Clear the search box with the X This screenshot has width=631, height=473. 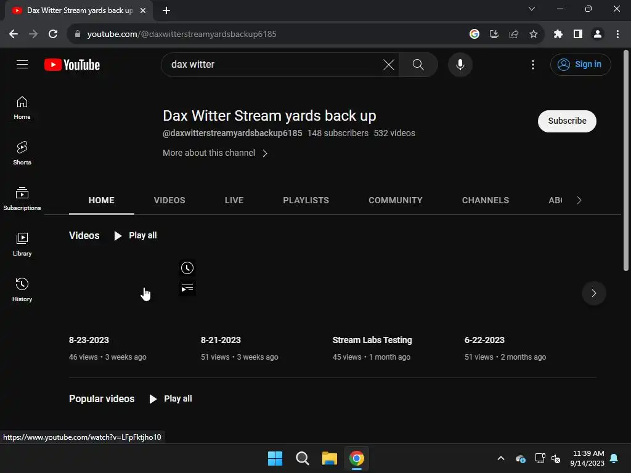click(x=388, y=64)
